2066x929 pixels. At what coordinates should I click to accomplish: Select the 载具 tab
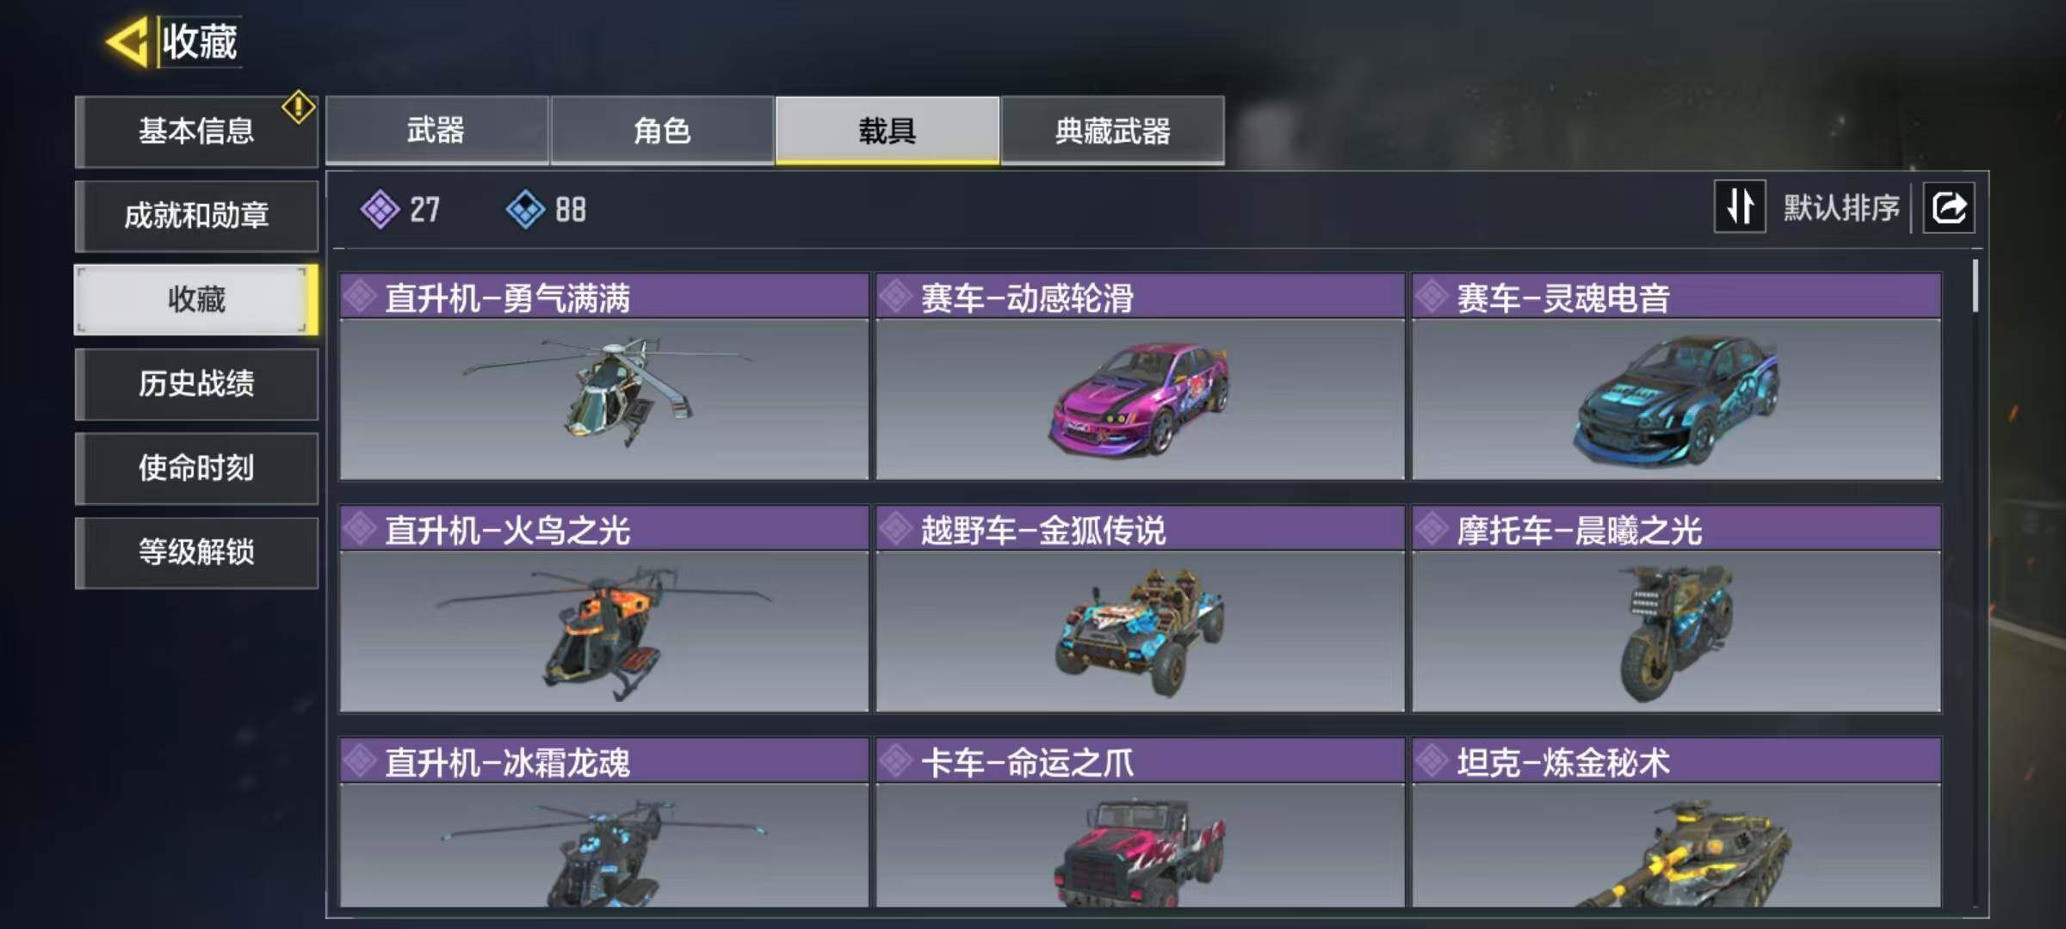click(888, 131)
